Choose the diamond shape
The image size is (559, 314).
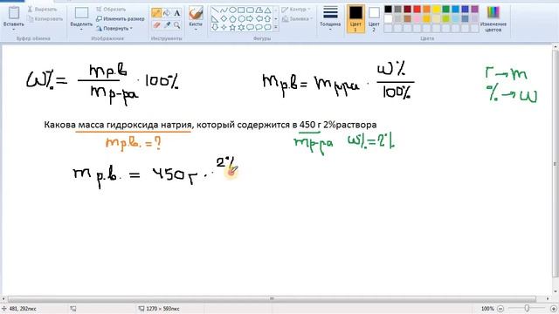pyautogui.click(x=224, y=18)
